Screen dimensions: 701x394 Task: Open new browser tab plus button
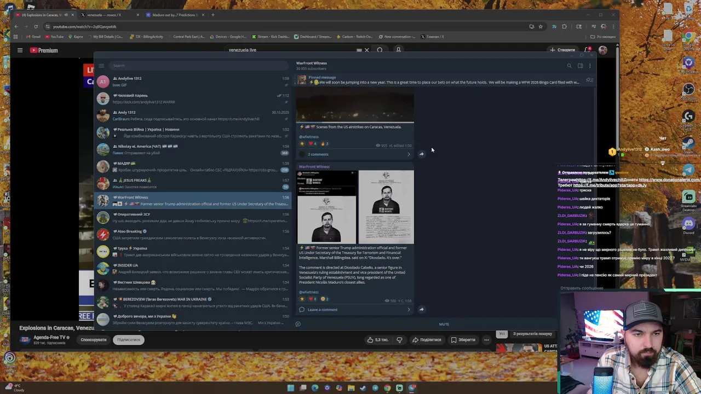pos(213,15)
